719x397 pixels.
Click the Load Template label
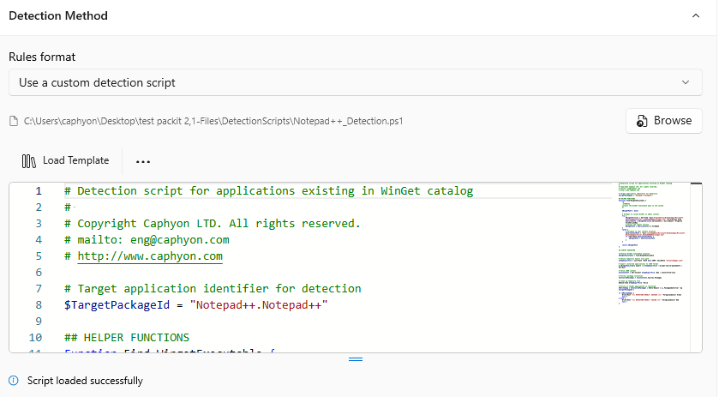click(75, 160)
